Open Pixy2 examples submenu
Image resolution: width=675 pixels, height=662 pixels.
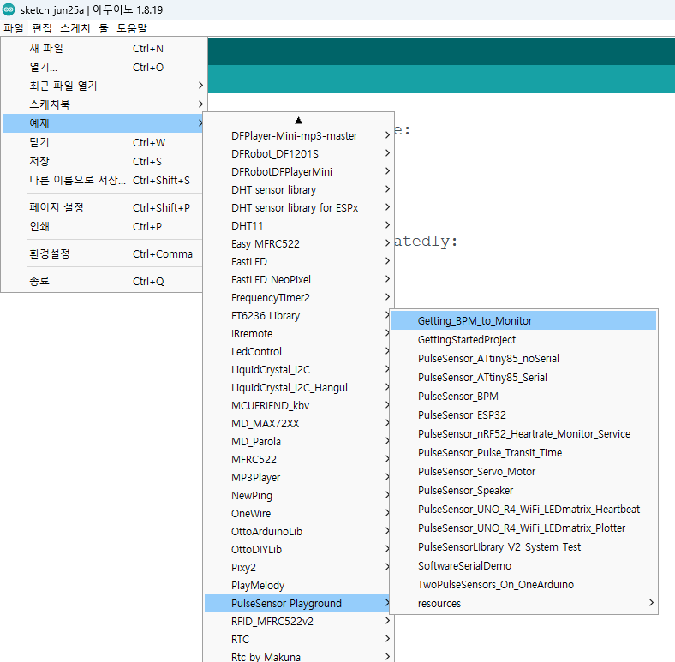[x=297, y=567]
